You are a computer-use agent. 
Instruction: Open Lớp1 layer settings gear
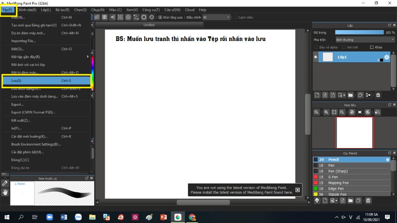pyautogui.click(x=387, y=57)
